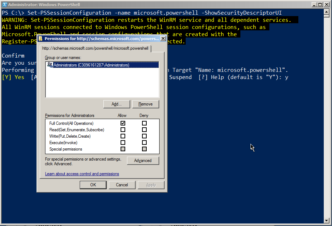Check Allow for Write(Put,Delete,Create)
Screen dimensions: 332x226
pyautogui.click(x=123, y=136)
